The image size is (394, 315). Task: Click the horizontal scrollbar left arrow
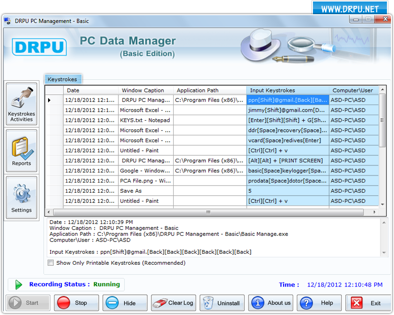click(x=49, y=212)
